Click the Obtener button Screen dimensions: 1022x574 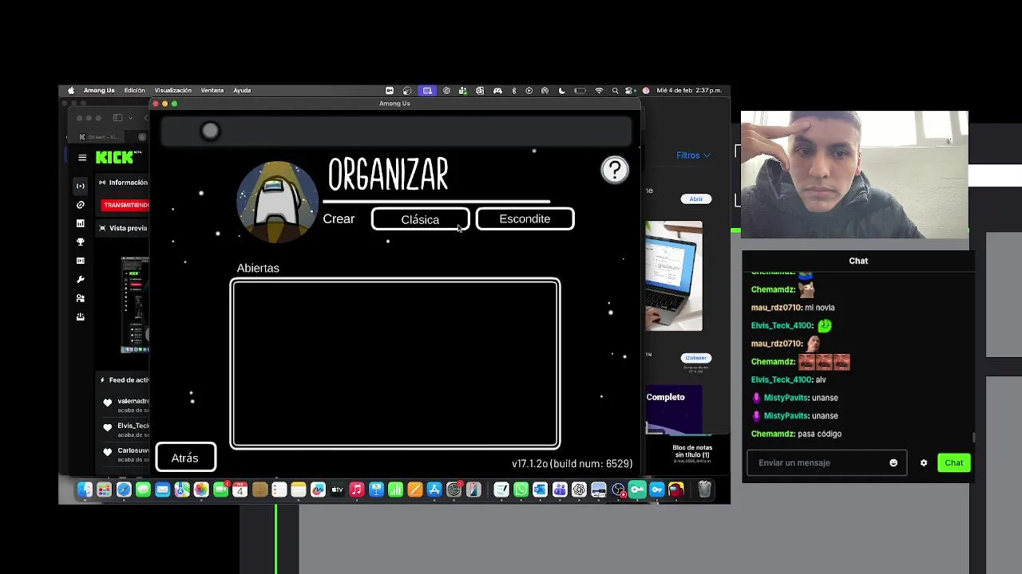(x=696, y=358)
